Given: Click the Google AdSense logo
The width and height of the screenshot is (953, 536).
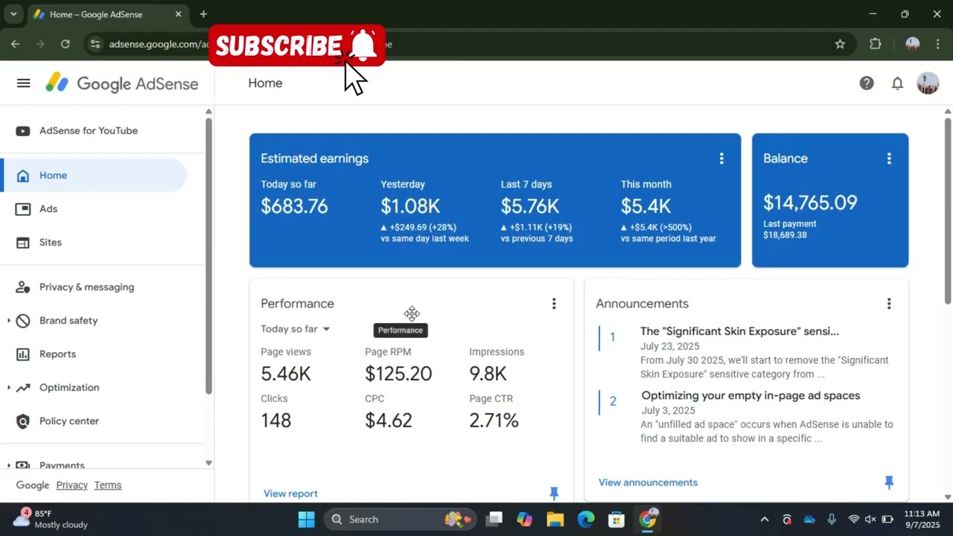Looking at the screenshot, I should 122,83.
